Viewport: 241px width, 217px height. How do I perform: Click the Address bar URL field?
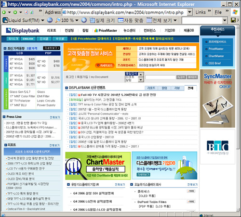pos(125,13)
